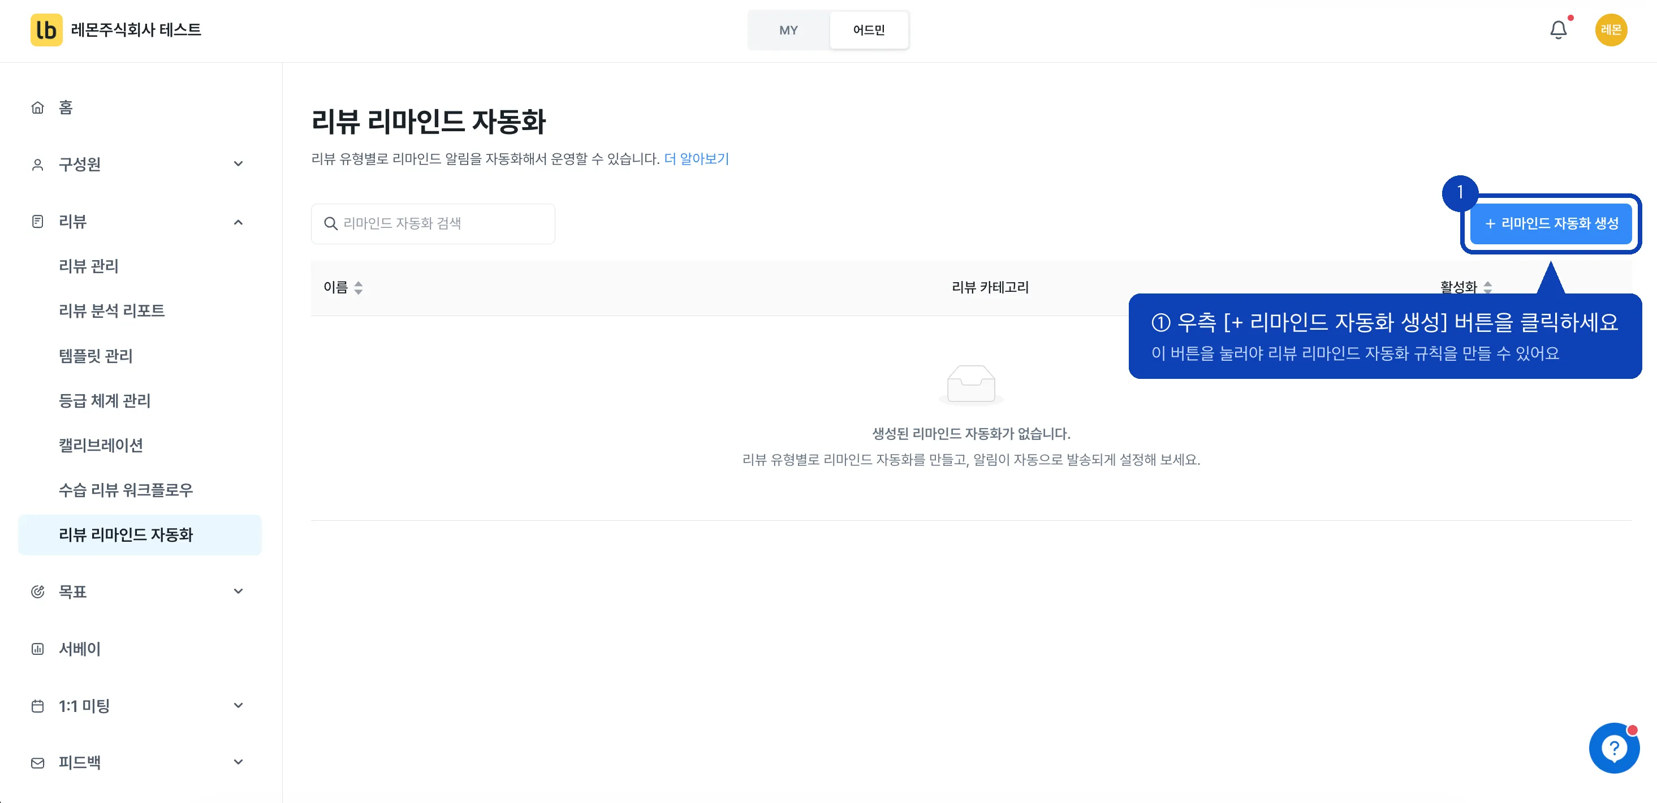1657x803 pixels.
Task: Click + 리마인드 자동화 생성 button
Action: pos(1551,223)
